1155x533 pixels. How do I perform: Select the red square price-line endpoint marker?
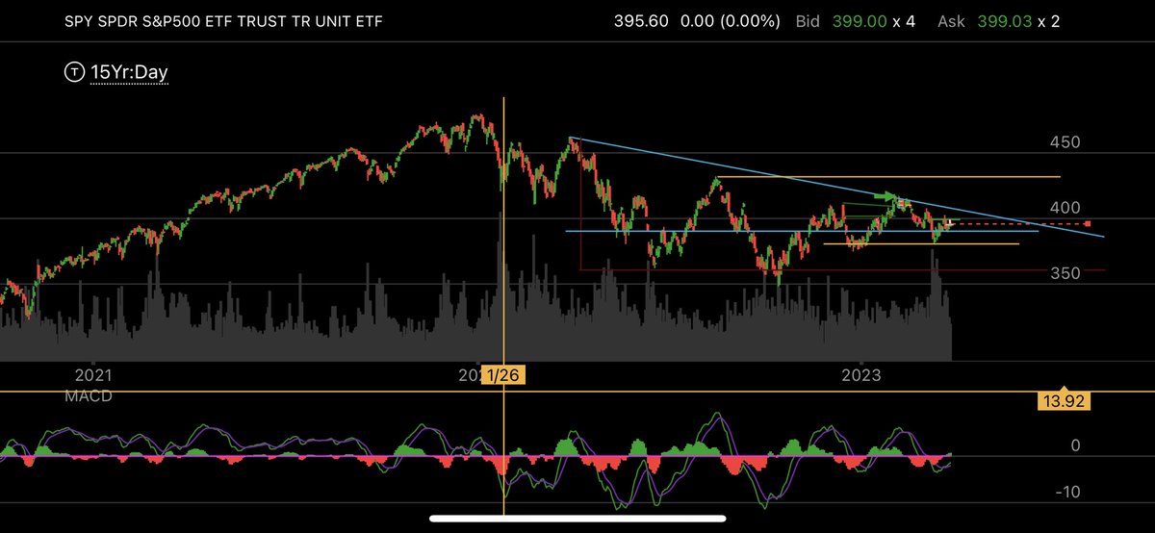1088,224
